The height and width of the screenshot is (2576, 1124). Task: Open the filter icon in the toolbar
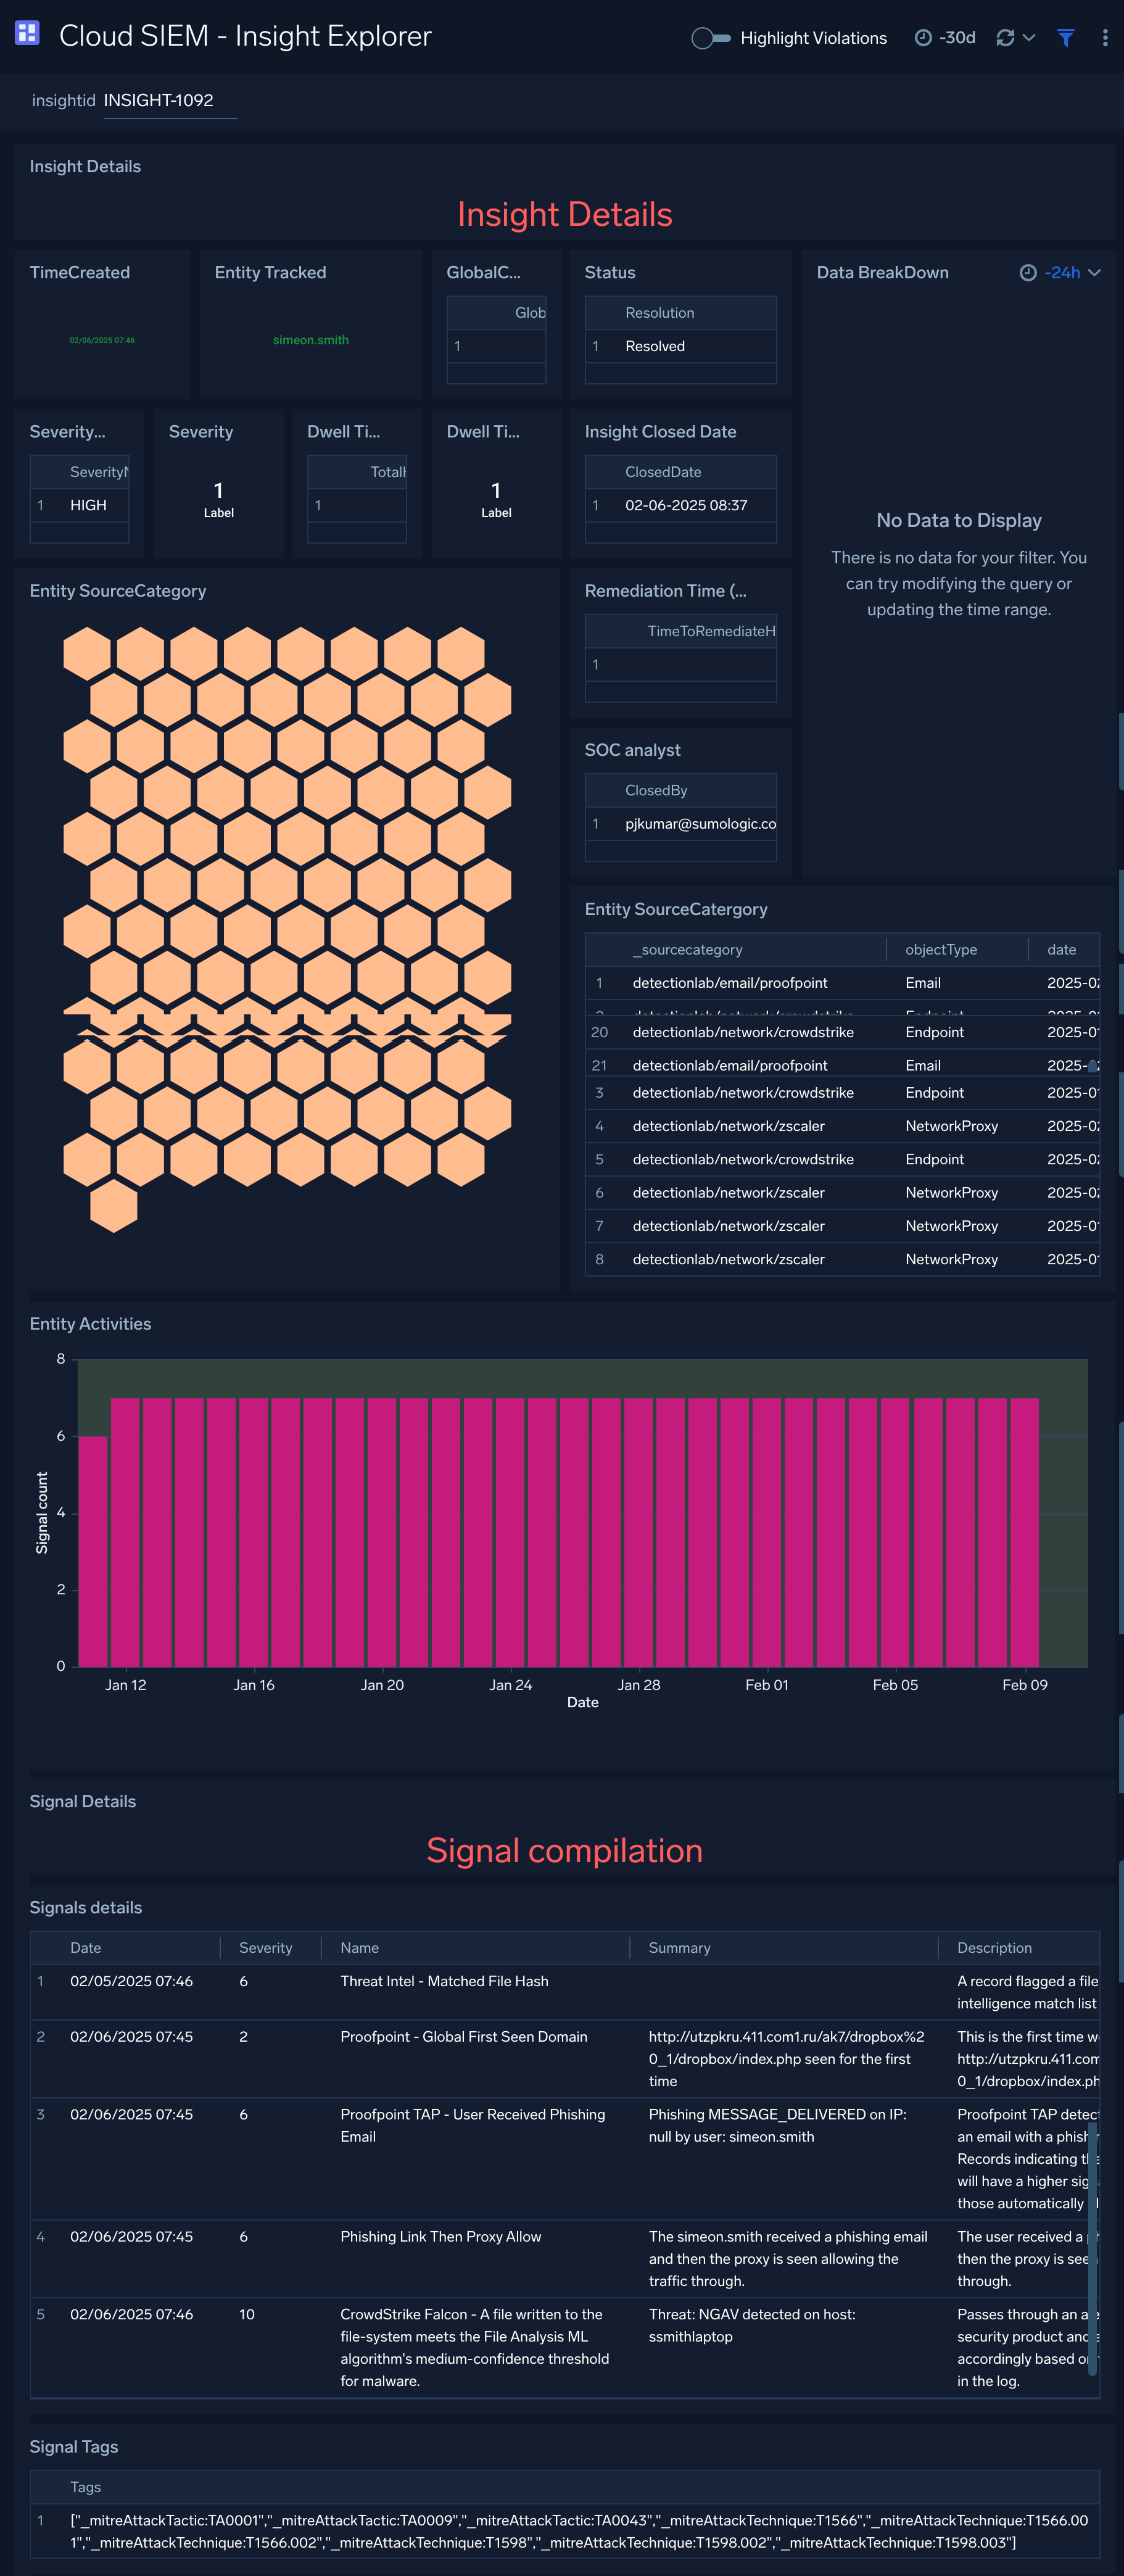(x=1064, y=38)
